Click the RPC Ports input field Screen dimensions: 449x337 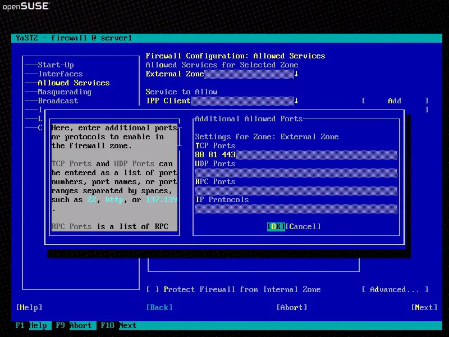tap(296, 191)
